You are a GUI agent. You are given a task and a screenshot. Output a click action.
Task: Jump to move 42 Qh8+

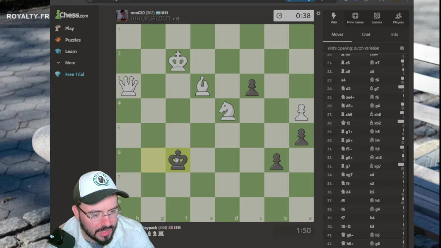click(347, 244)
